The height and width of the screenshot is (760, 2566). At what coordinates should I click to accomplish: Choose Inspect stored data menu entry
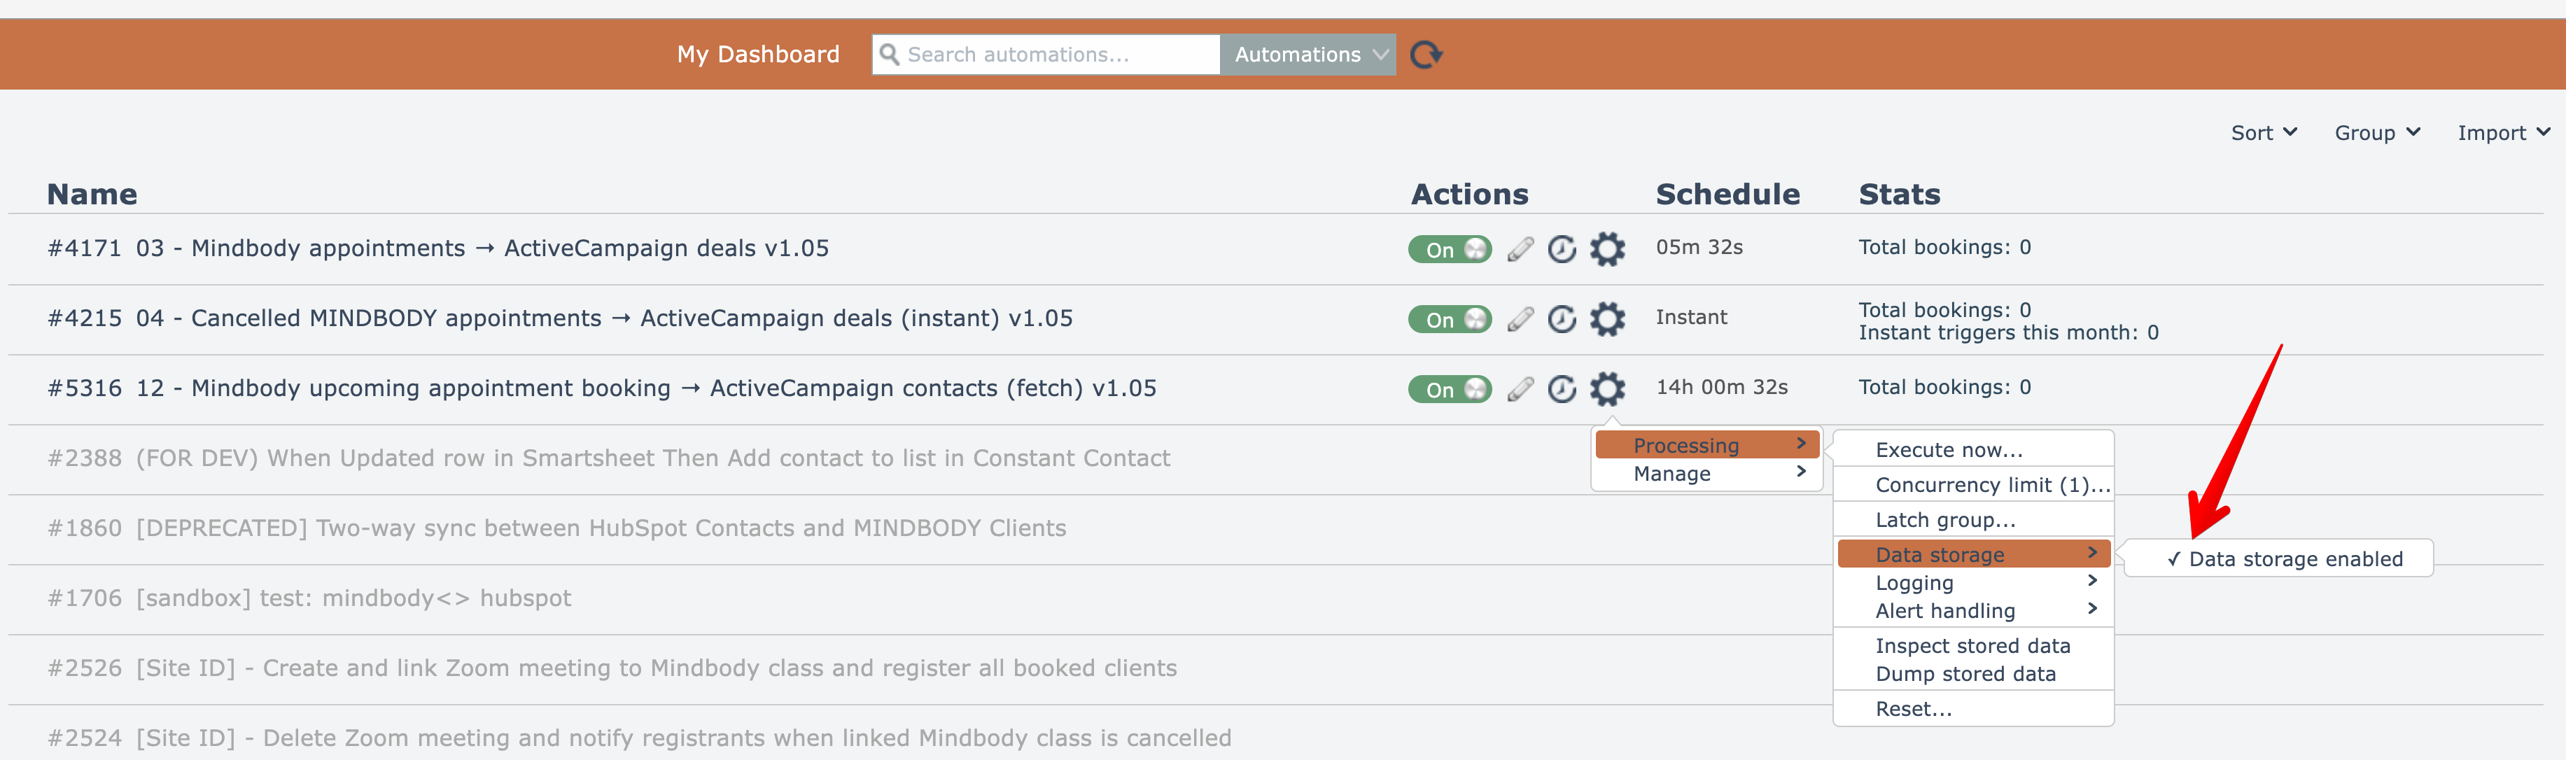click(1971, 645)
